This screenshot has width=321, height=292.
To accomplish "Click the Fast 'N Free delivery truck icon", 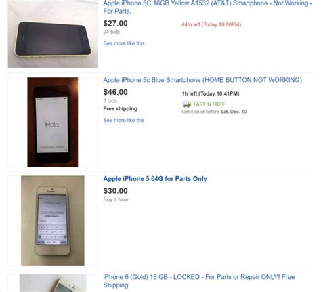I will coord(187,104).
